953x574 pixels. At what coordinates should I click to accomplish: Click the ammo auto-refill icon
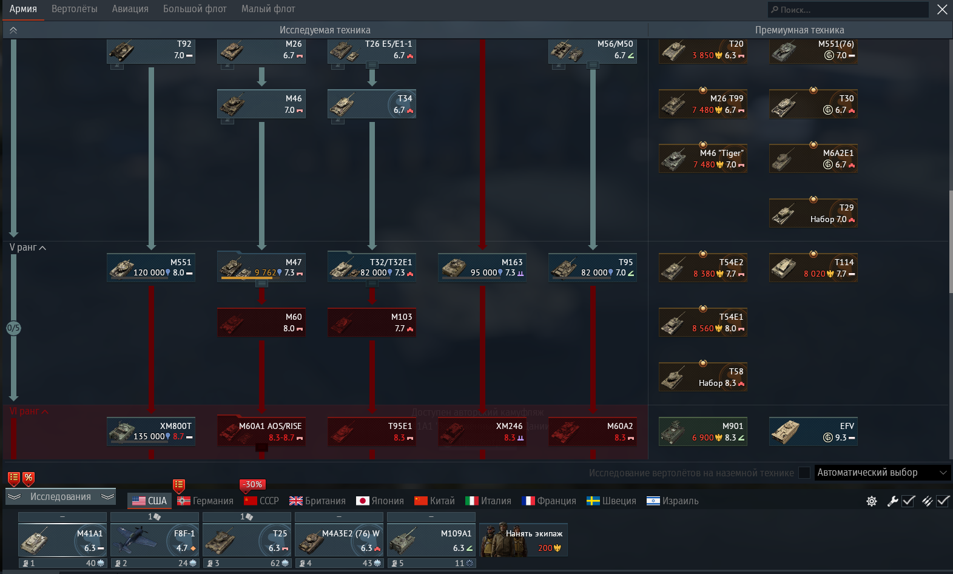927,501
